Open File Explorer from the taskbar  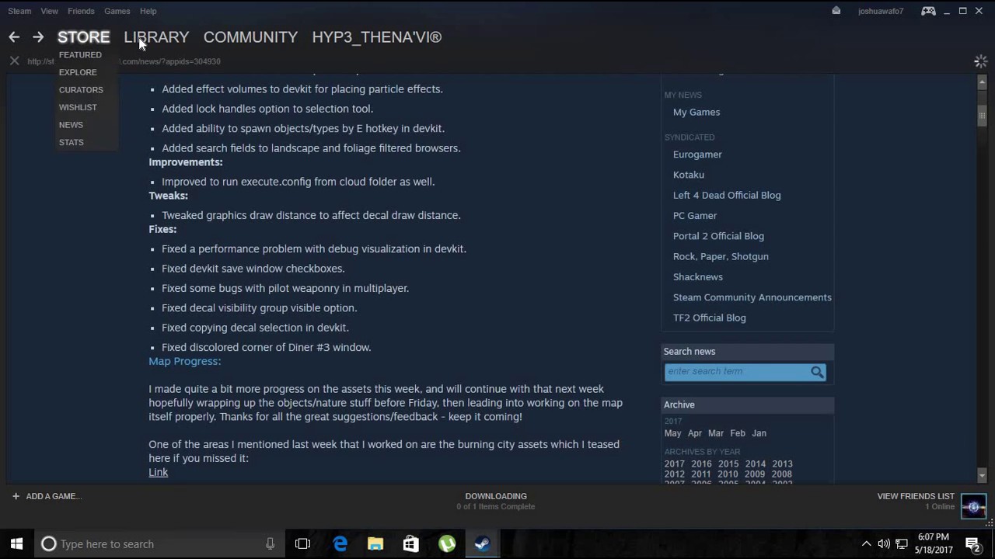[375, 544]
